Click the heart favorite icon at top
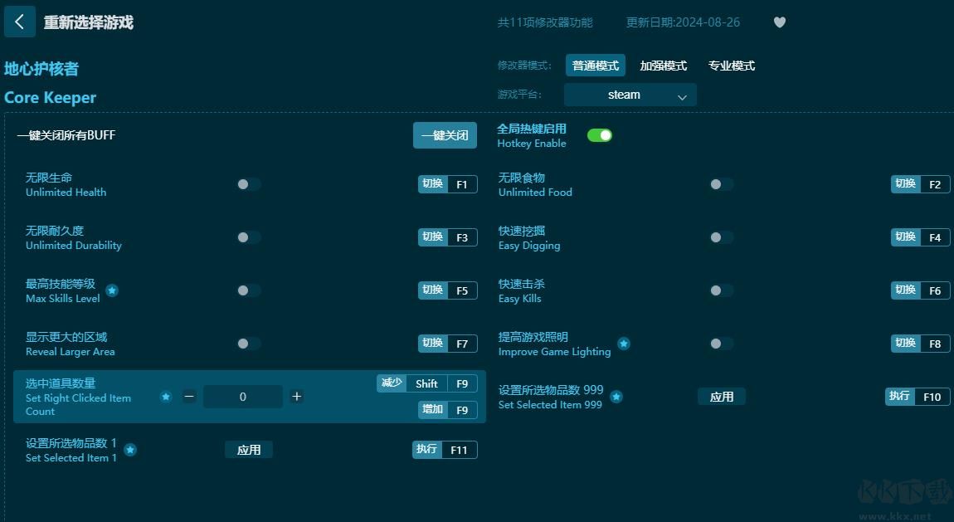The height and width of the screenshot is (522, 954). (x=779, y=22)
